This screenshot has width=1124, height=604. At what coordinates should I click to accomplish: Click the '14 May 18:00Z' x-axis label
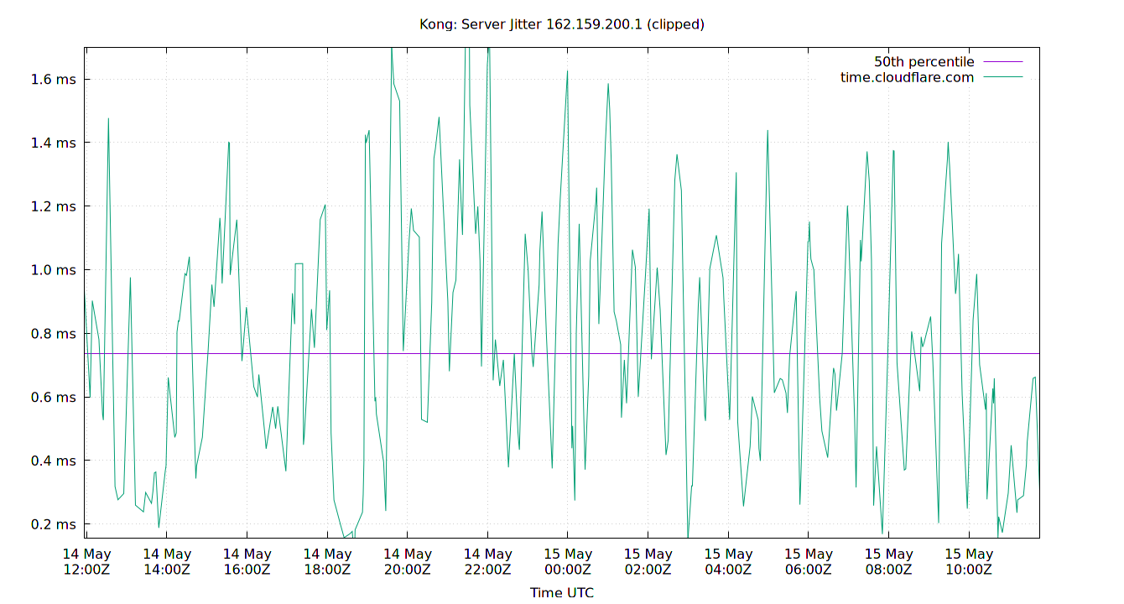pyautogui.click(x=327, y=561)
